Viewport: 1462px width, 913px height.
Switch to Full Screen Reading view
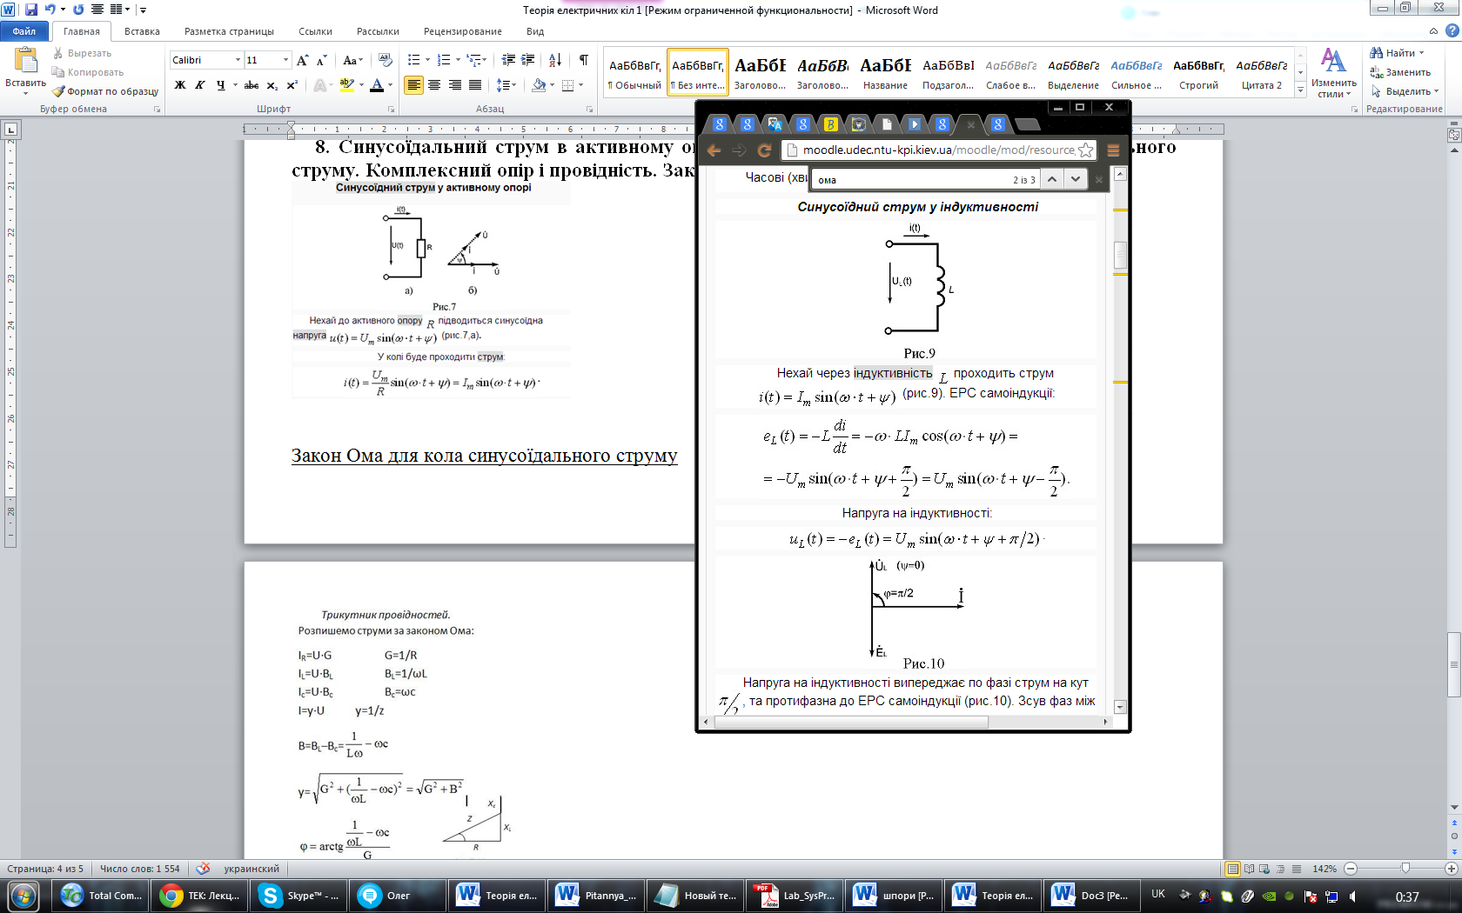(1249, 869)
